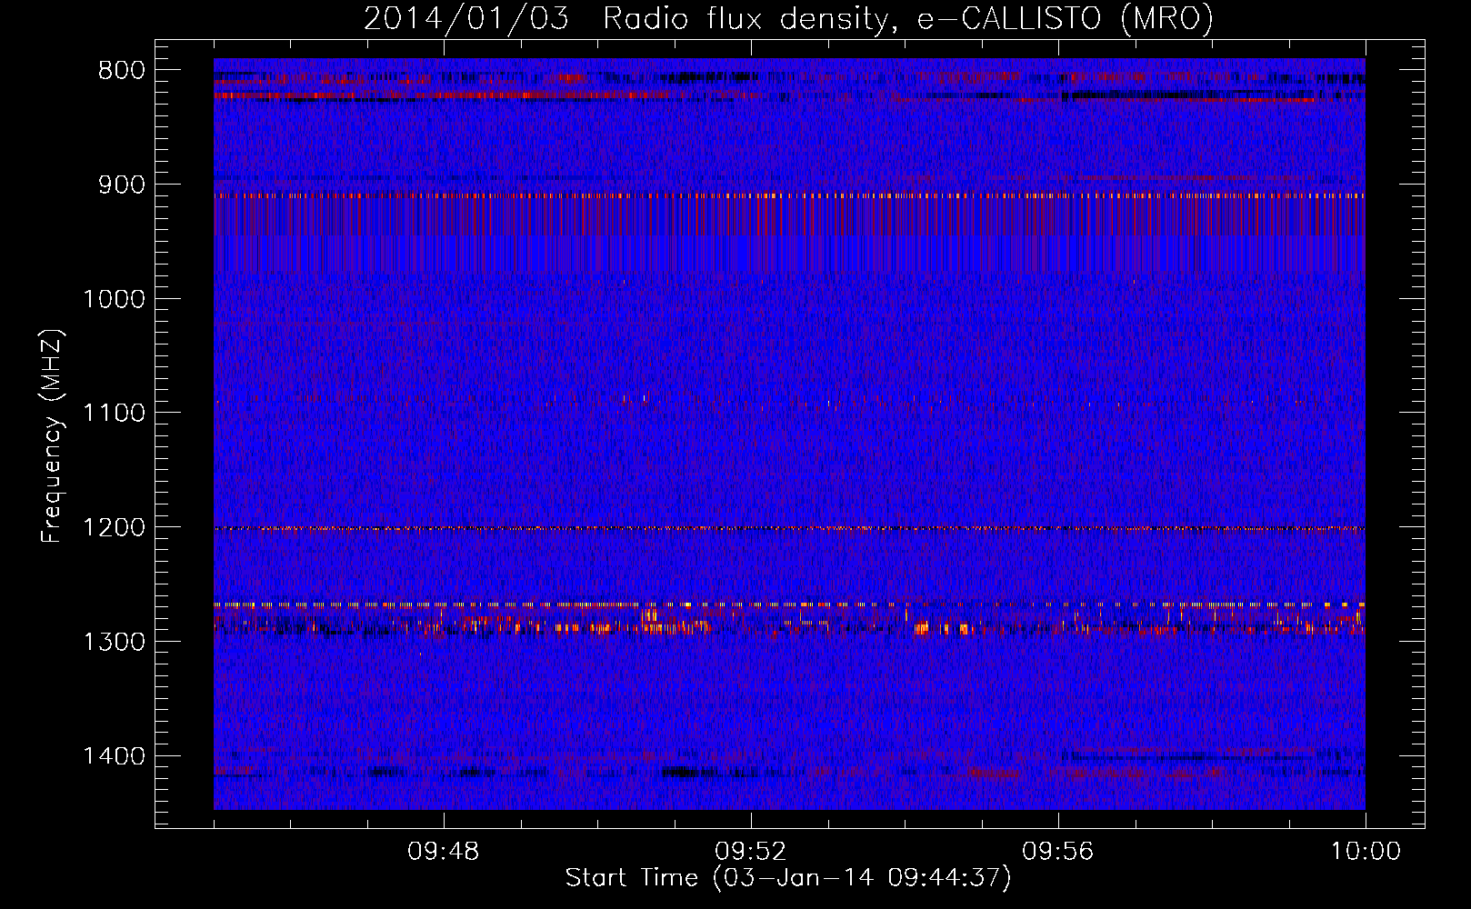Click the 1400 frequency axis label

(x=114, y=756)
